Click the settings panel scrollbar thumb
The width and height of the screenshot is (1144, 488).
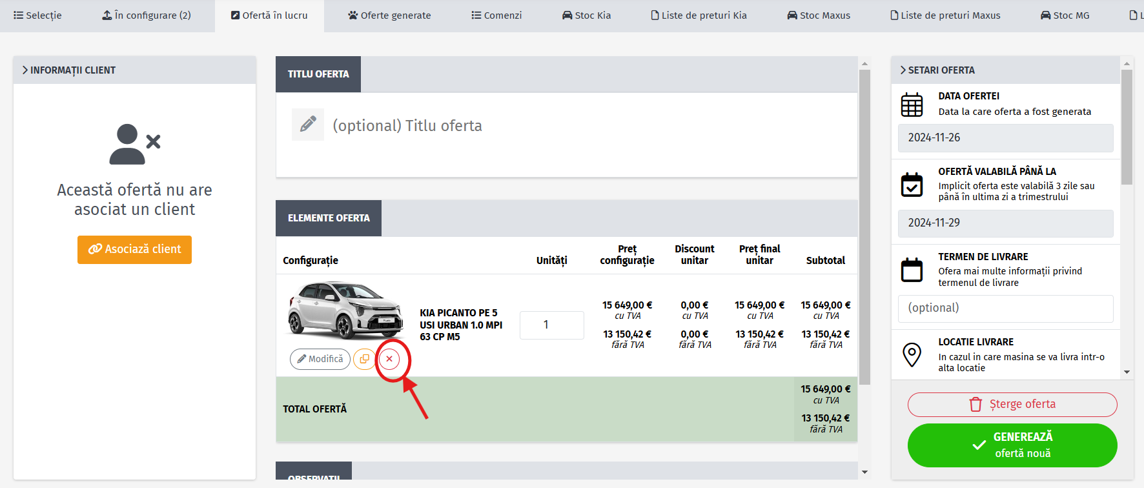[1127, 128]
